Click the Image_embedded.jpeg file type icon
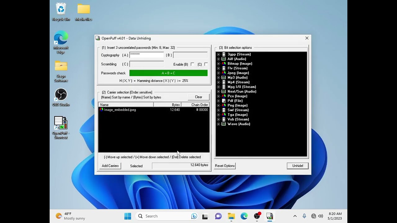 [101, 110]
